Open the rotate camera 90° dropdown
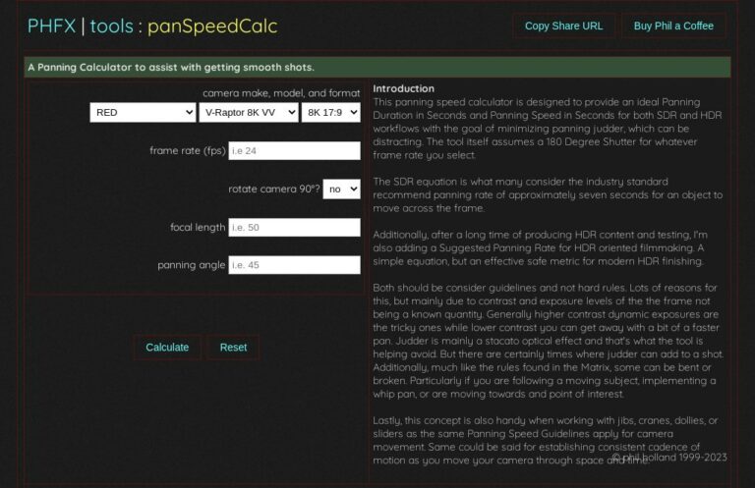 click(x=341, y=189)
